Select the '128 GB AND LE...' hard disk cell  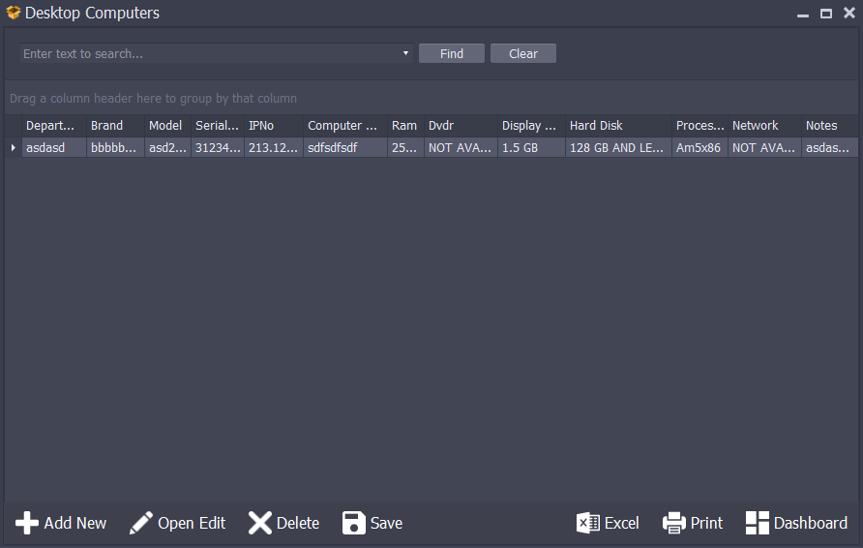pyautogui.click(x=618, y=147)
